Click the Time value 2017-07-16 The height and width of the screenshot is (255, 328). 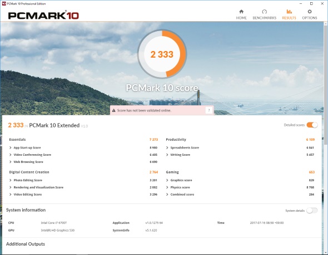click(x=267, y=223)
